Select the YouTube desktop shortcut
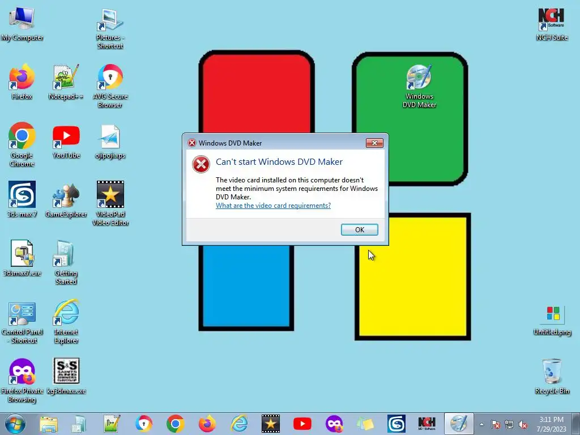Viewport: 580px width, 435px height. [66, 141]
